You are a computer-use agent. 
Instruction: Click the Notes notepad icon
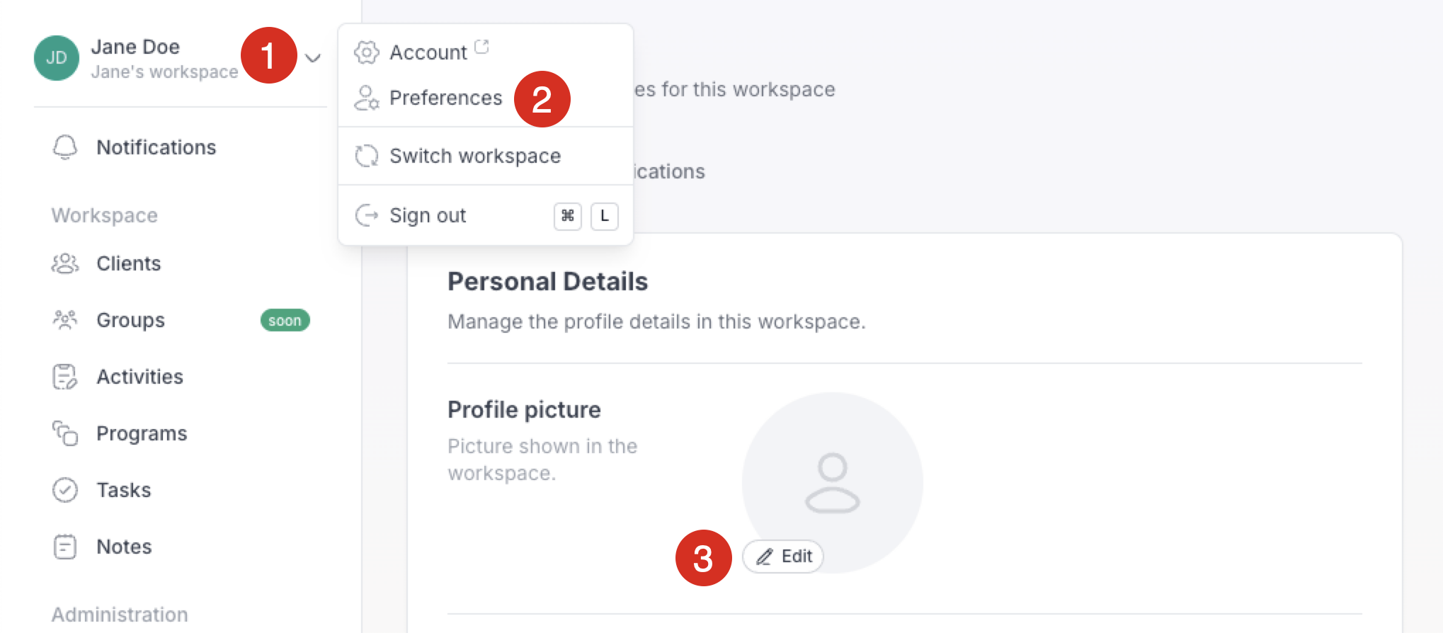click(65, 547)
